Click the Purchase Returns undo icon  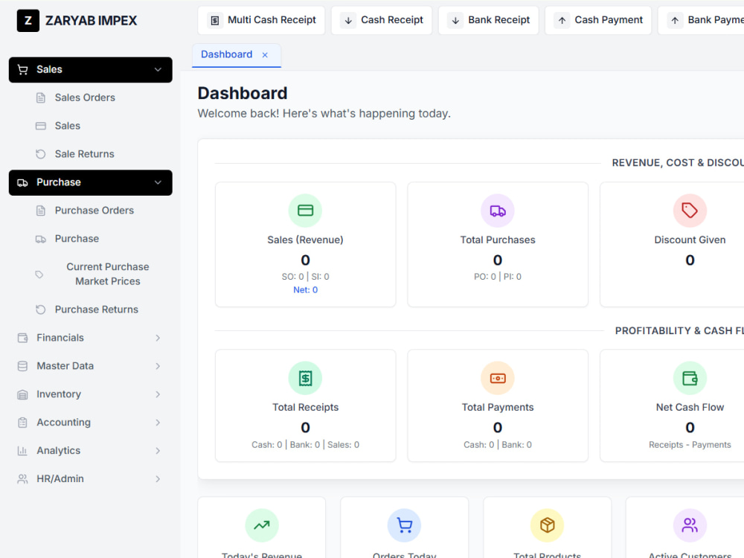41,310
